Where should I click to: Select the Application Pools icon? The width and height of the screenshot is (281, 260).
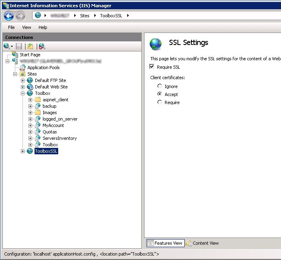pos(22,68)
